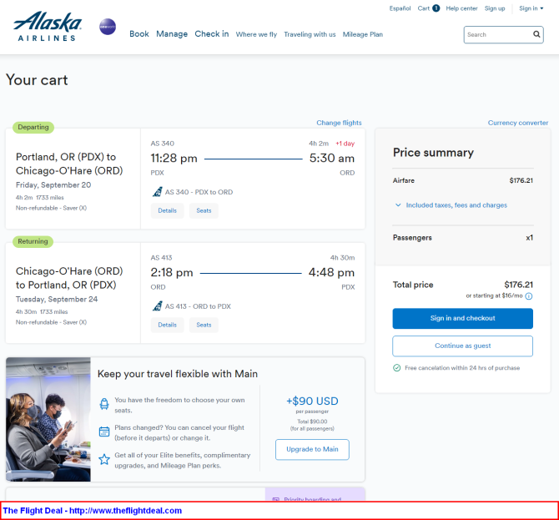Click the seat icon in Main upgrade
Viewport: 559px width, 520px height.
coord(104,404)
